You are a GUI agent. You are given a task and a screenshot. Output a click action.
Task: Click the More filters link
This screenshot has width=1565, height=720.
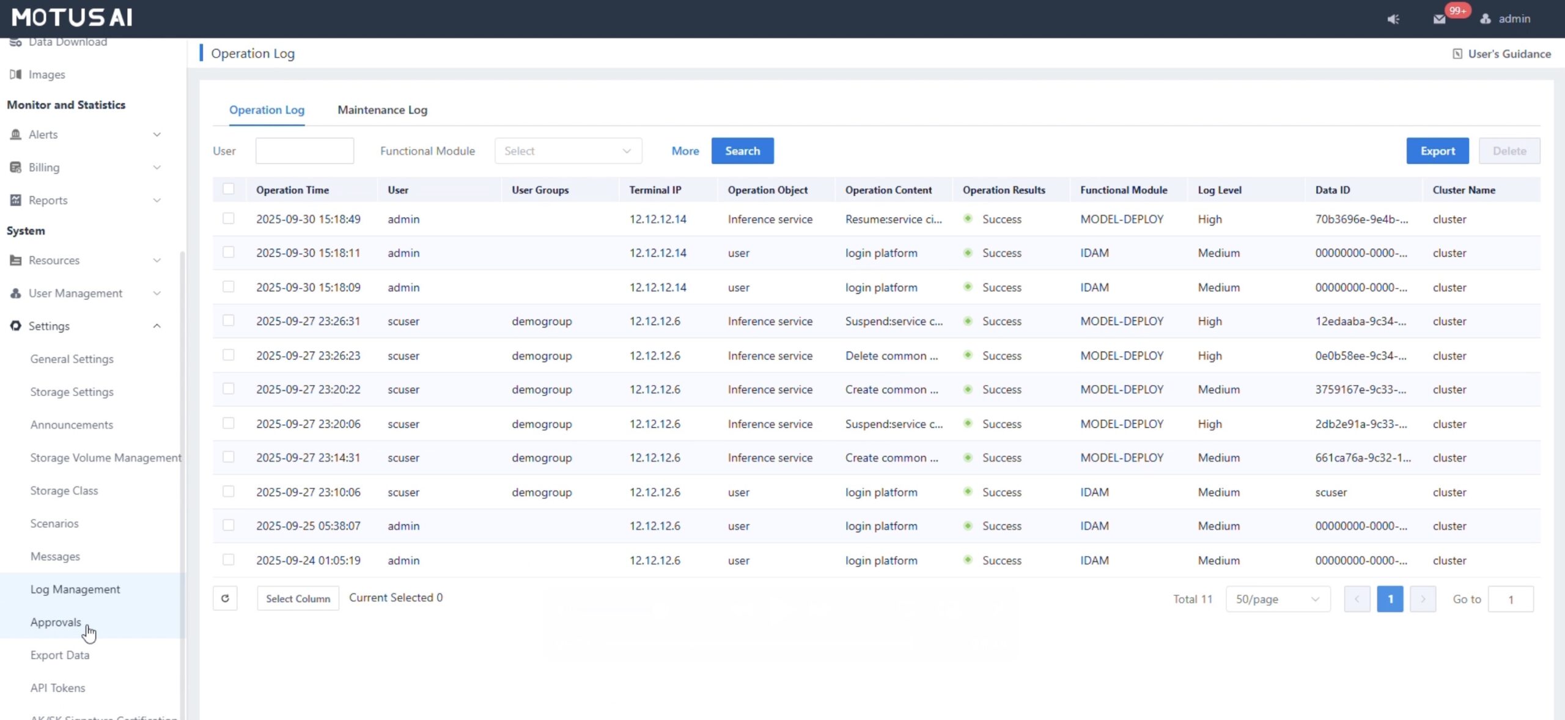pyautogui.click(x=685, y=151)
